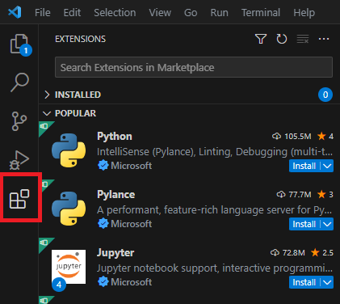Screen dimensions: 340x304
Task: Expand the INSTALLED section
Action: click(47, 95)
